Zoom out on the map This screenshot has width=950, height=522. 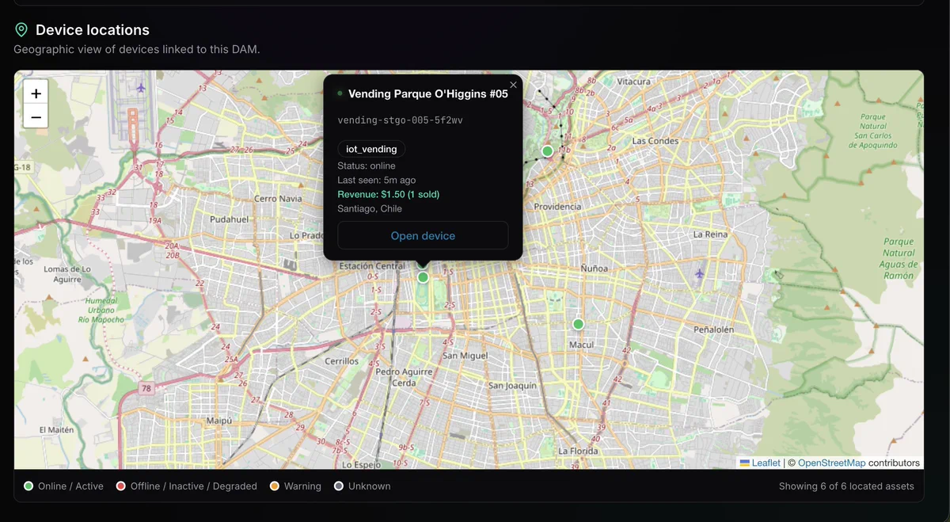click(x=36, y=116)
